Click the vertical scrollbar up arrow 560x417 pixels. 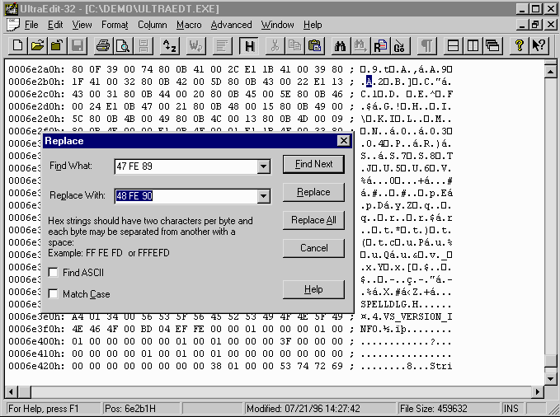click(x=550, y=72)
